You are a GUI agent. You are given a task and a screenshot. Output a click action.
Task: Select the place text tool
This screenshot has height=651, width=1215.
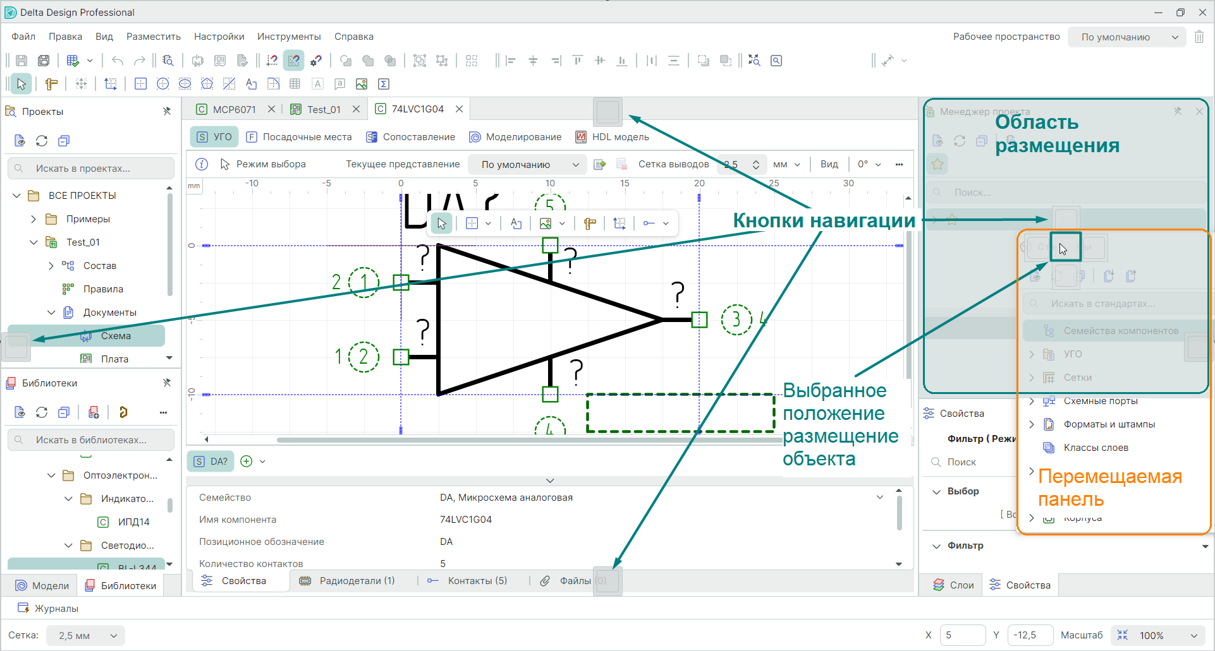(x=251, y=84)
